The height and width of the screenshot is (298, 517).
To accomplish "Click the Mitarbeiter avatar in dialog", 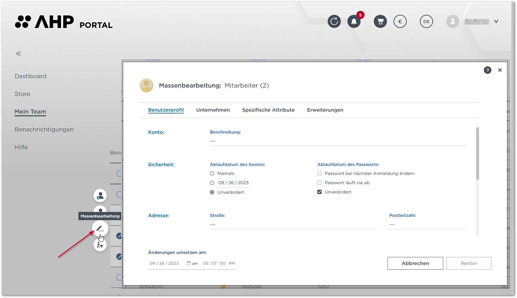I will (147, 85).
